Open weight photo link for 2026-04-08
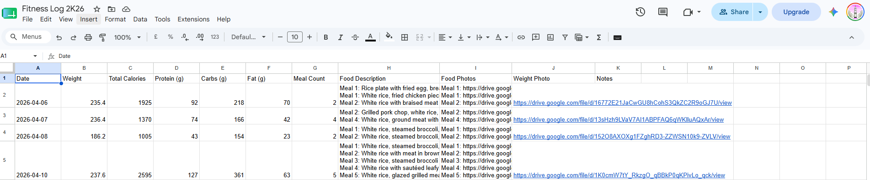Viewport: 870px width, 180px height. coord(622,137)
